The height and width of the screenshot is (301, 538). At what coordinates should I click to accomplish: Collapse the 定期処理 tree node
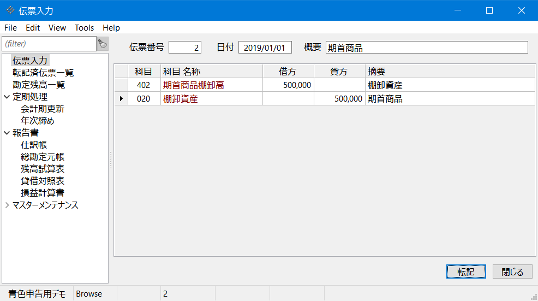point(7,97)
